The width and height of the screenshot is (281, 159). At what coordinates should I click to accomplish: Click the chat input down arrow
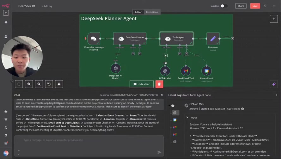[19, 154]
